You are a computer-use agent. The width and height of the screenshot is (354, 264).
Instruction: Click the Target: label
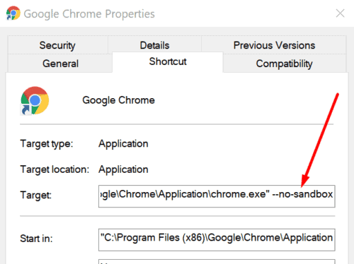36,195
